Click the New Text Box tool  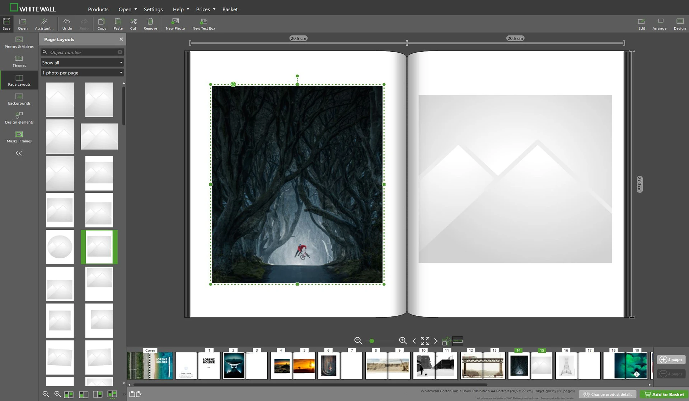point(203,24)
